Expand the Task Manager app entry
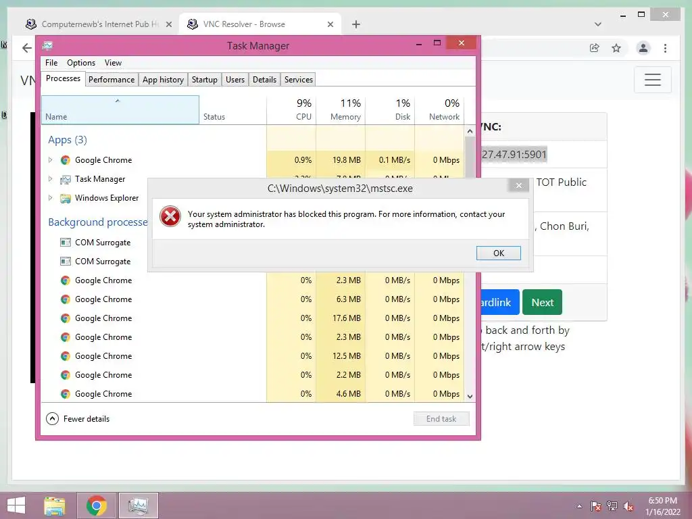This screenshot has height=519, width=692. coord(50,178)
